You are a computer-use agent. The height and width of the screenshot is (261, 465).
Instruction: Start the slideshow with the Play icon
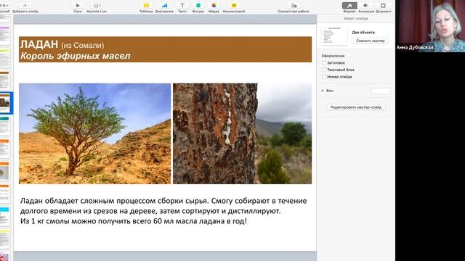tap(78, 5)
